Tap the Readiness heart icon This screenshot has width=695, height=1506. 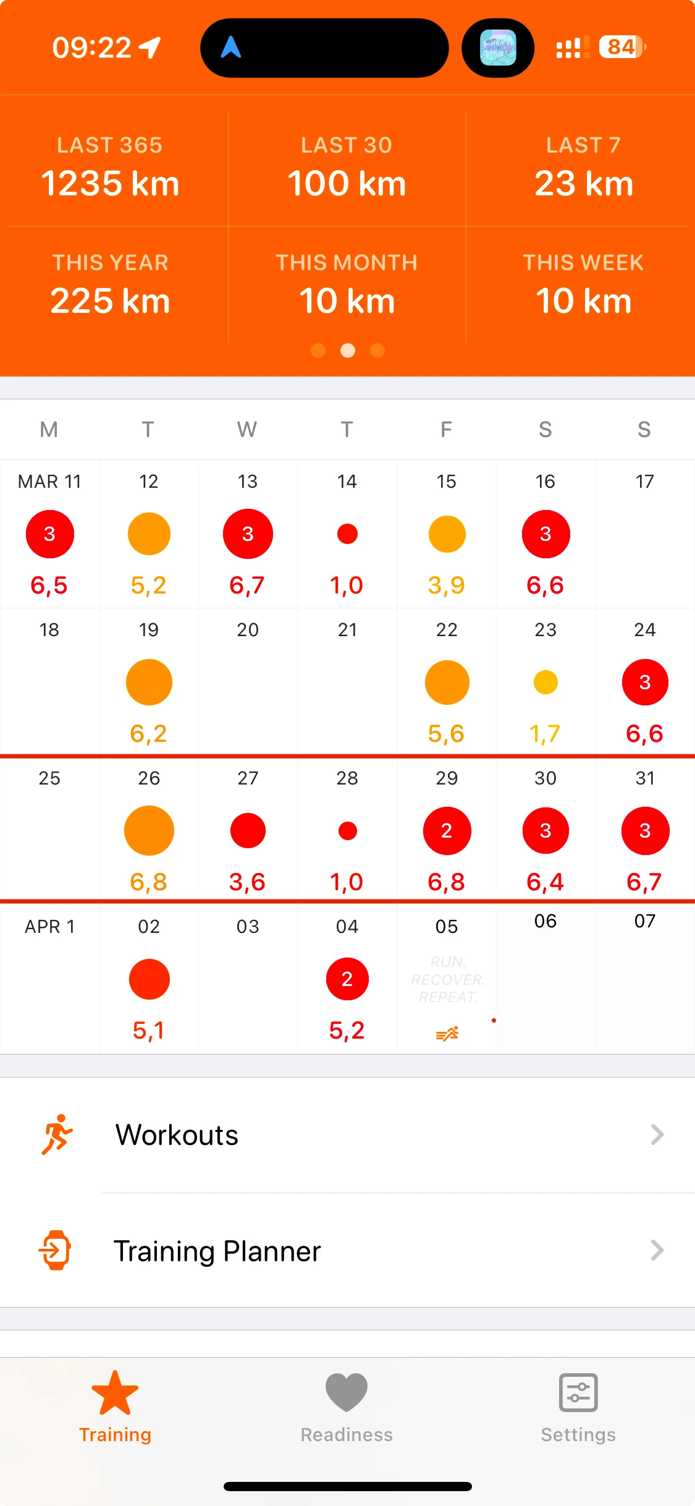coord(347,1393)
